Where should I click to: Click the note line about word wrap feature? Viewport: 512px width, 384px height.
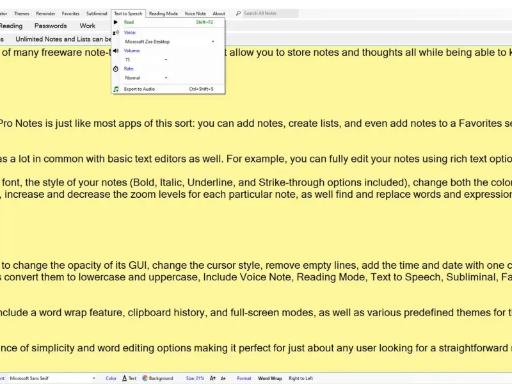[x=256, y=312]
